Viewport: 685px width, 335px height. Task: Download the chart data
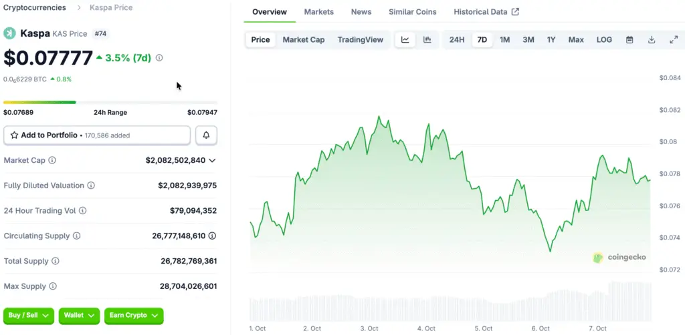(x=652, y=40)
